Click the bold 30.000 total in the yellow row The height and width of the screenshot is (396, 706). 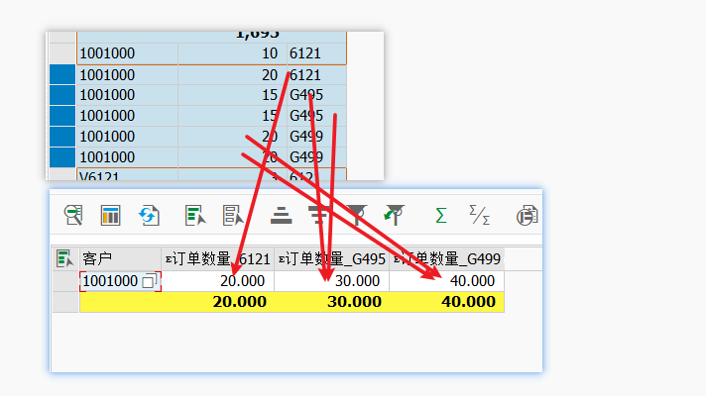click(354, 302)
